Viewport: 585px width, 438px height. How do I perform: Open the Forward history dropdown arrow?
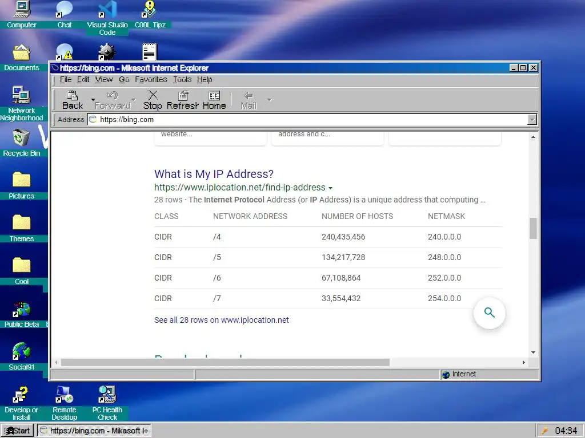tap(134, 100)
